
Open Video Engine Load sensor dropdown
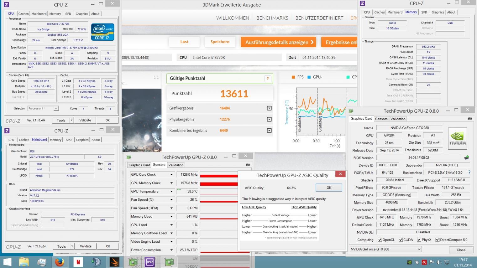pos(171,242)
